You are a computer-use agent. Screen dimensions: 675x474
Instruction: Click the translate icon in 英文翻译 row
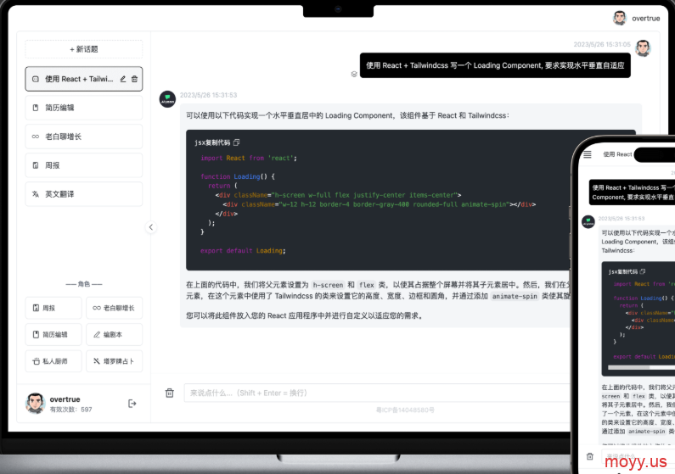point(36,194)
